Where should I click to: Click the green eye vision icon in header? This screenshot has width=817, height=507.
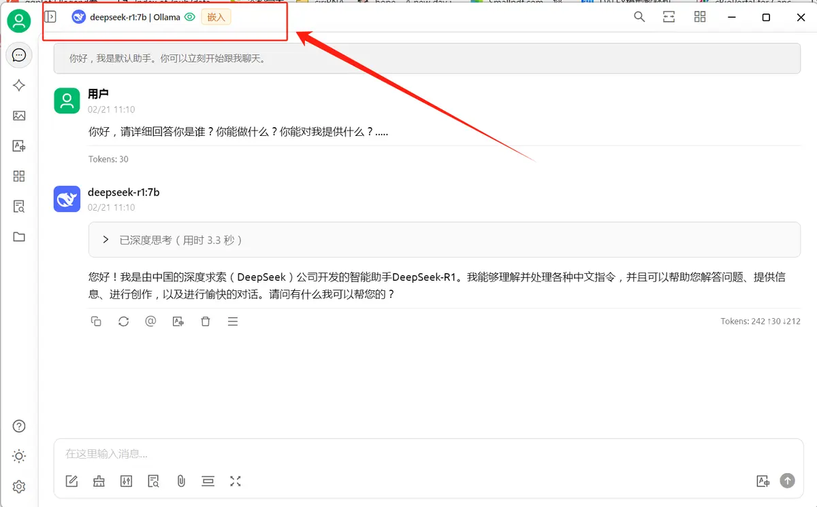point(190,17)
